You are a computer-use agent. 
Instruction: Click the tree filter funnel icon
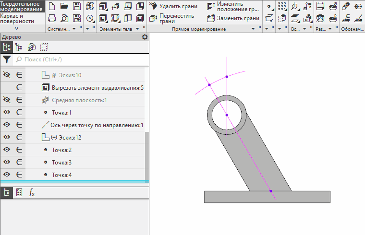tap(7, 59)
